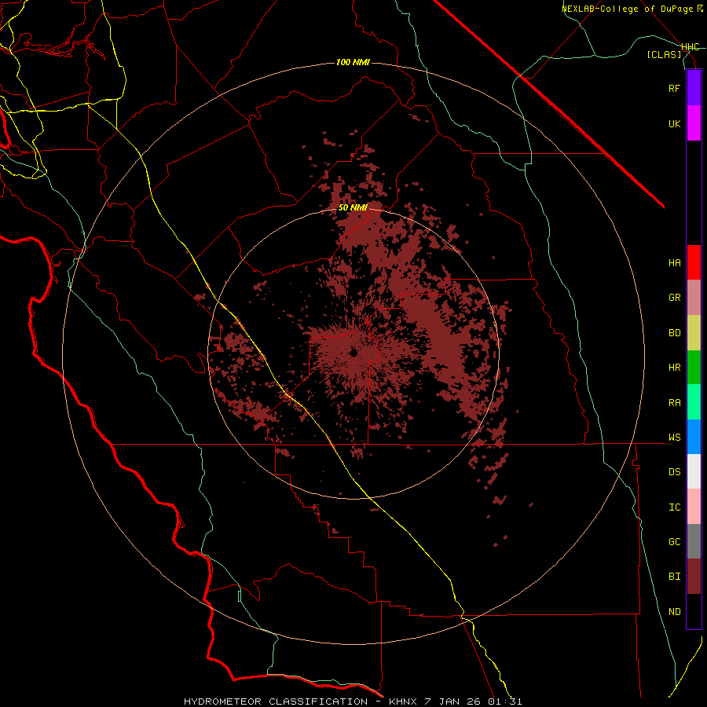Click the IC legend label
Screen dimensions: 707x707
click(x=674, y=507)
